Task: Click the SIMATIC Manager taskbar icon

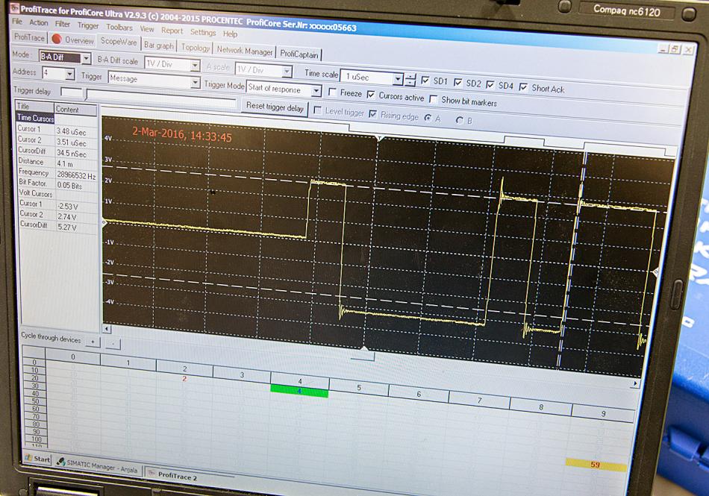Action: coord(60,461)
